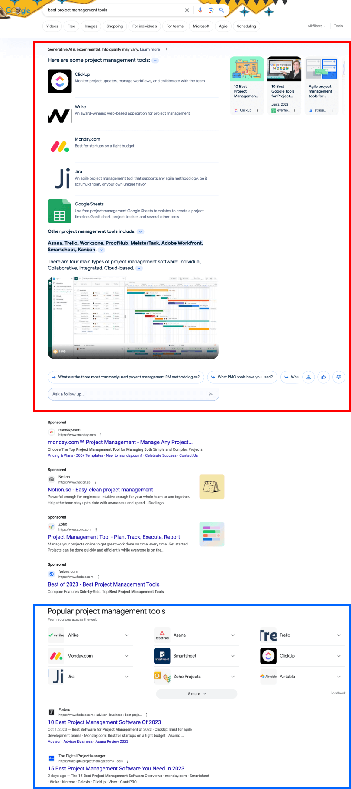Select the Images filter chip
351x789 pixels.
tap(91, 26)
